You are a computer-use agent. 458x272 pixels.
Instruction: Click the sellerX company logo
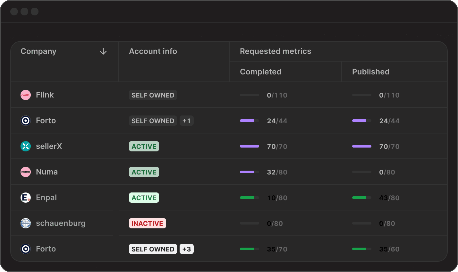coord(26,146)
